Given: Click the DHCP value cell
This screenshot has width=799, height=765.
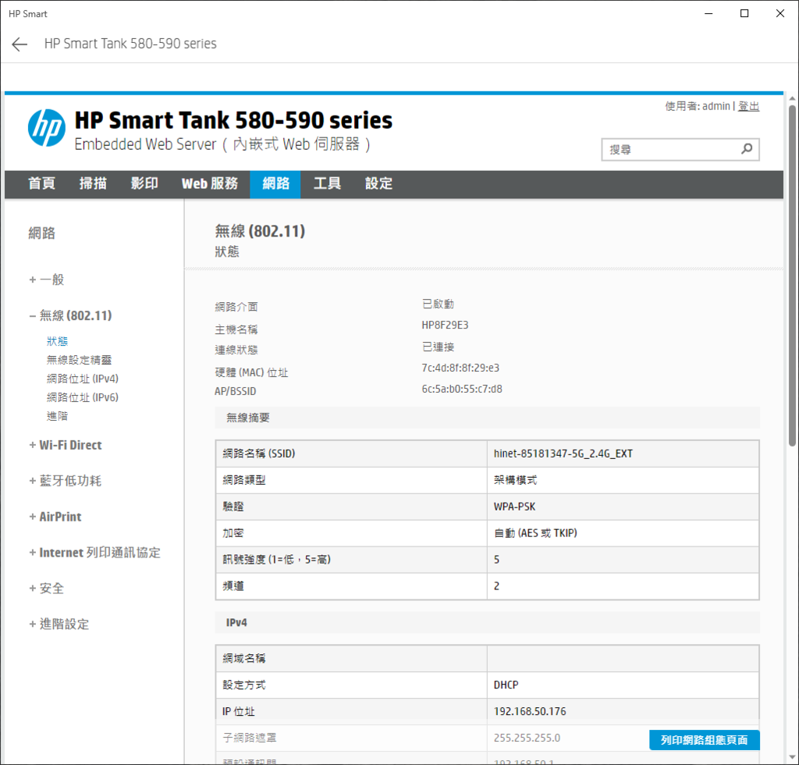Looking at the screenshot, I should (623, 685).
